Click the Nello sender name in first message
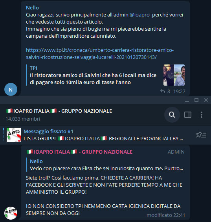 (32, 7)
